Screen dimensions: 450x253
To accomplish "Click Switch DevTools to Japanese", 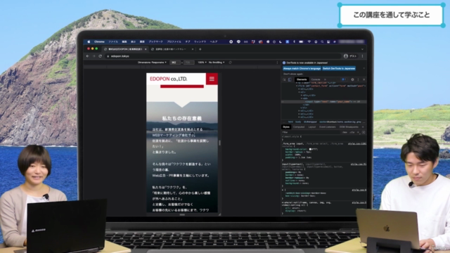I will pos(339,69).
